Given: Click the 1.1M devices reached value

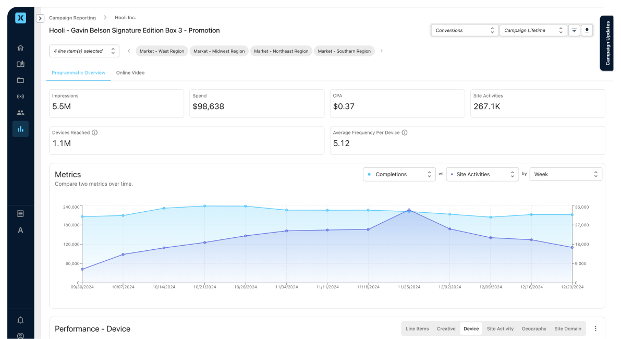Looking at the screenshot, I should click(62, 143).
